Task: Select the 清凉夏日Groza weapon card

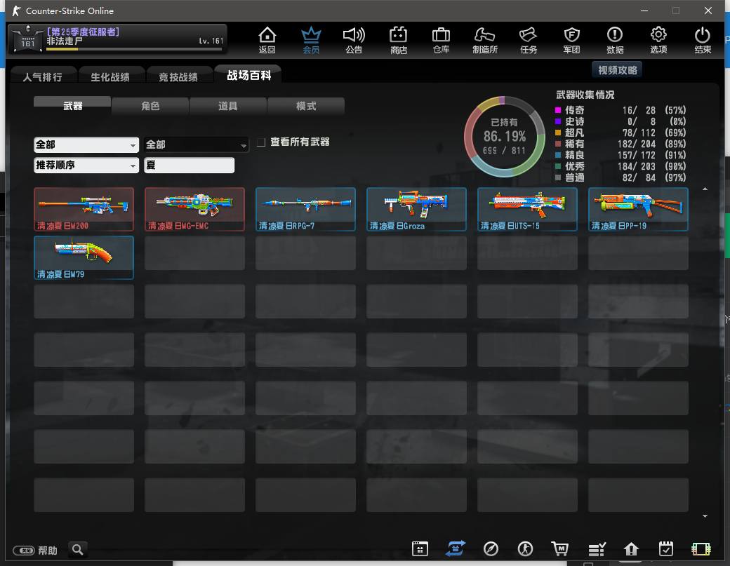Action: (416, 209)
